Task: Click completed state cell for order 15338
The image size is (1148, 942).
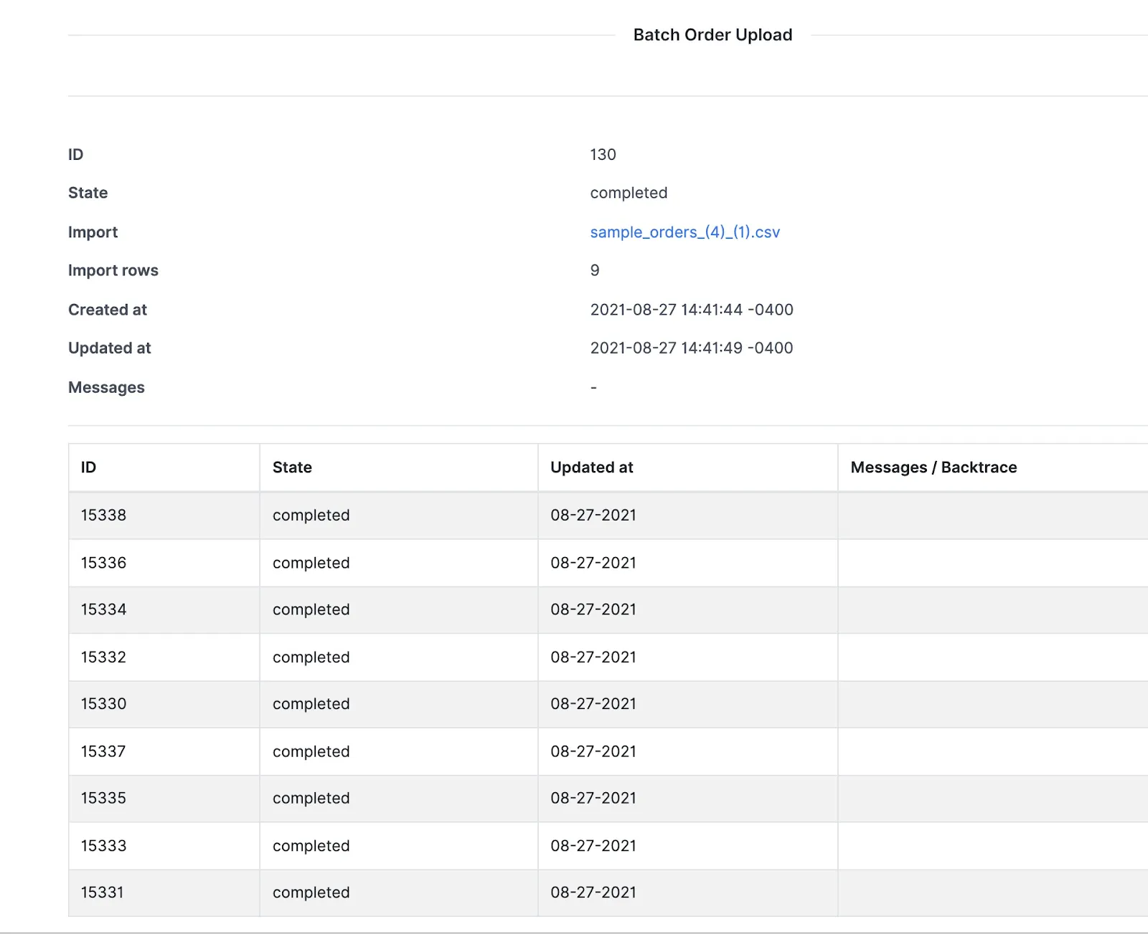Action: (x=311, y=515)
